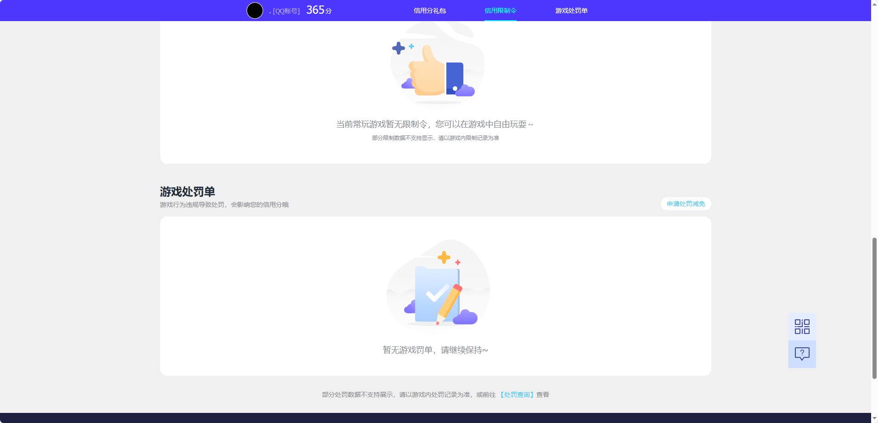The width and height of the screenshot is (878, 423).
Task: Click the 游戏处罚单 section heading
Action: 187,191
